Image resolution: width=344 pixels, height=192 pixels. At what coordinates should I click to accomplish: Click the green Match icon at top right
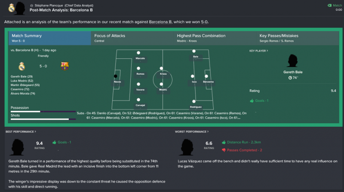tap(329, 6)
